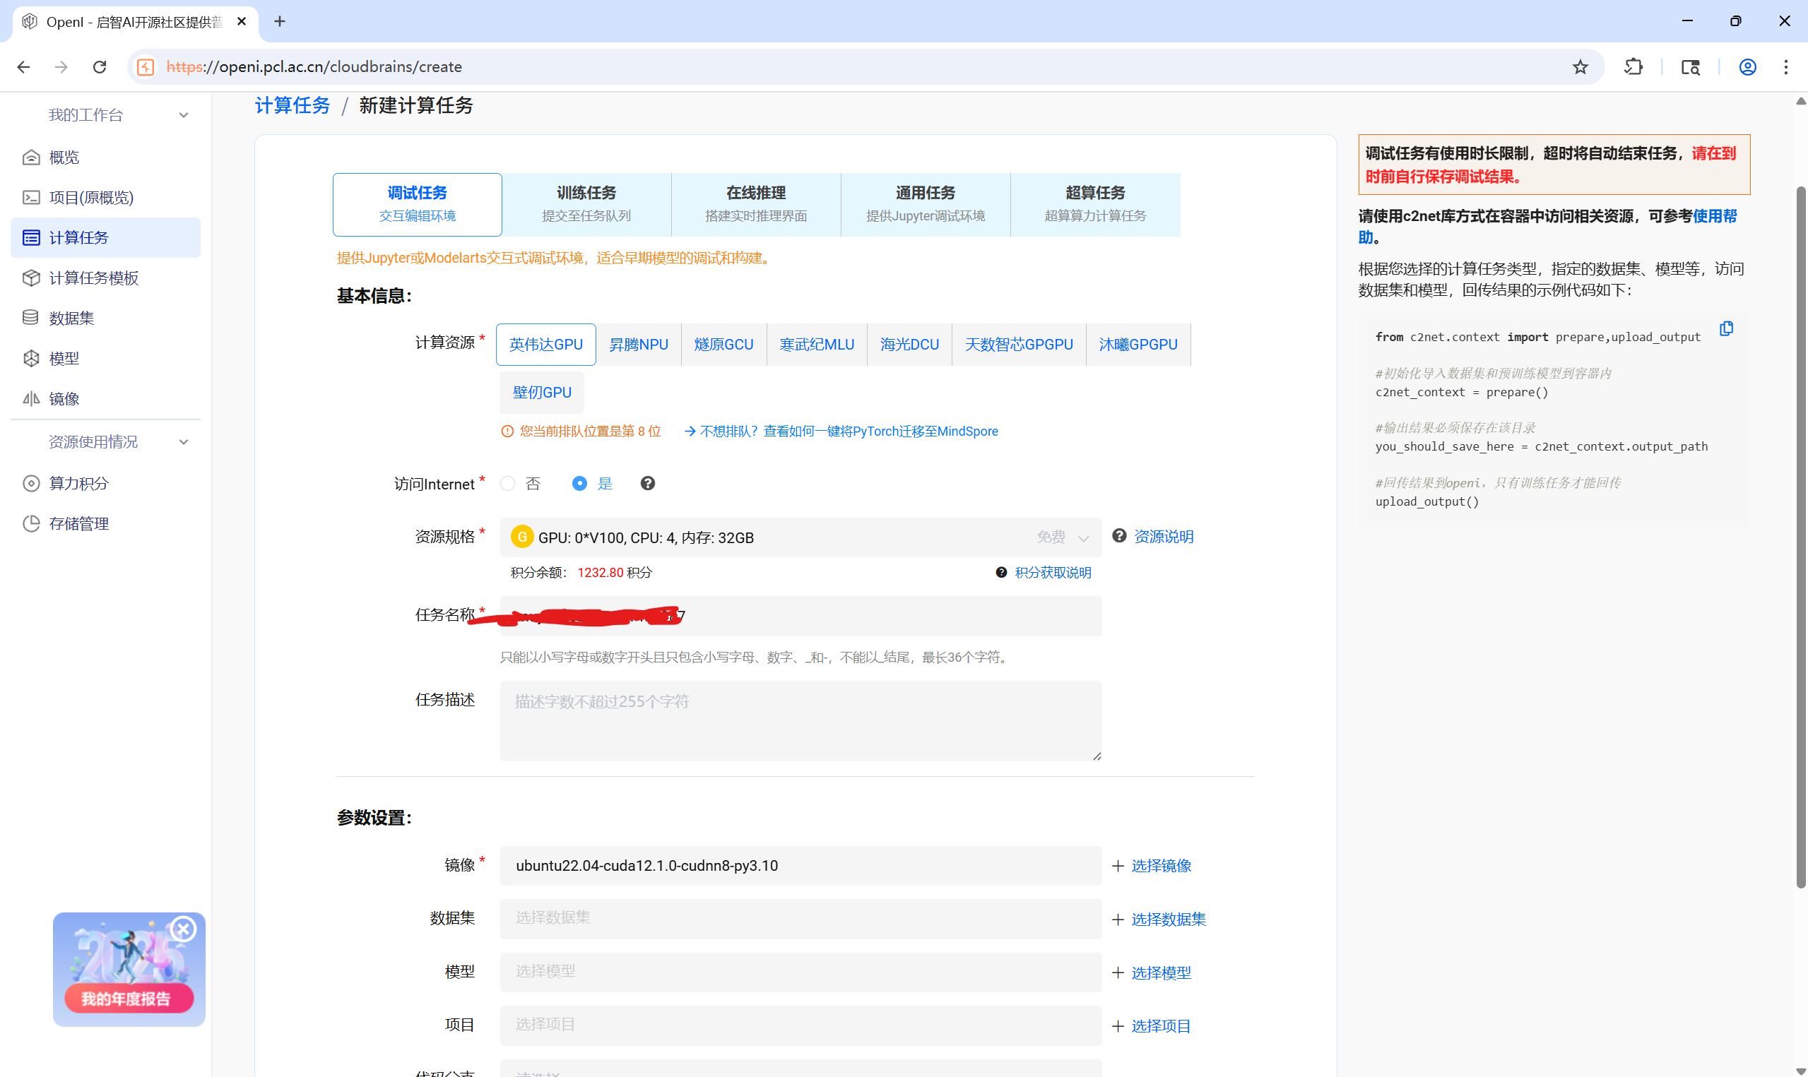Open the 存储管理 storage management page

tap(80, 523)
